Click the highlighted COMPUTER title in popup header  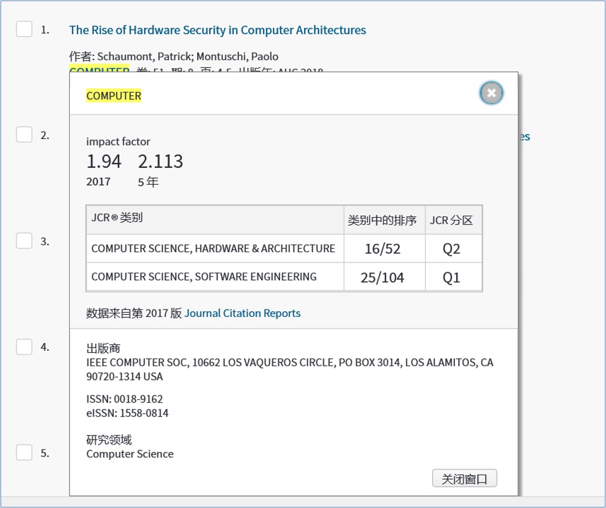(x=114, y=96)
